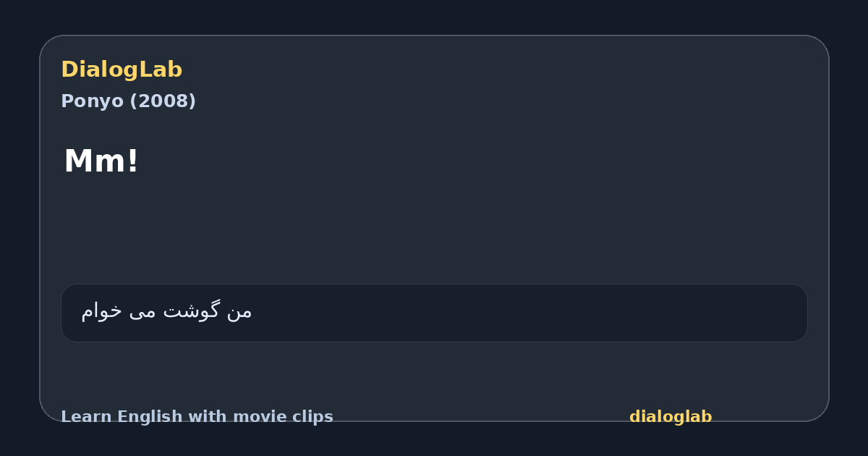The height and width of the screenshot is (456, 868).
Task: Open the Ponyo (2008) movie title
Action: (x=128, y=101)
